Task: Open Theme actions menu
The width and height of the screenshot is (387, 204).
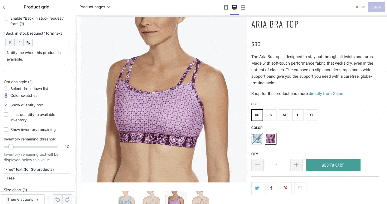Action: [x=23, y=200]
